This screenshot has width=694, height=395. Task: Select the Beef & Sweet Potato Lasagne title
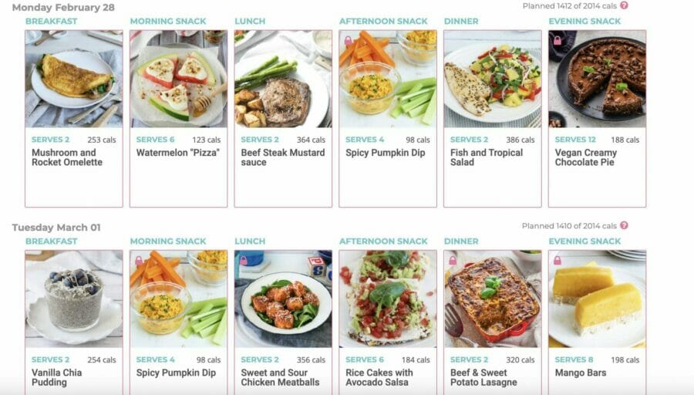[483, 377]
